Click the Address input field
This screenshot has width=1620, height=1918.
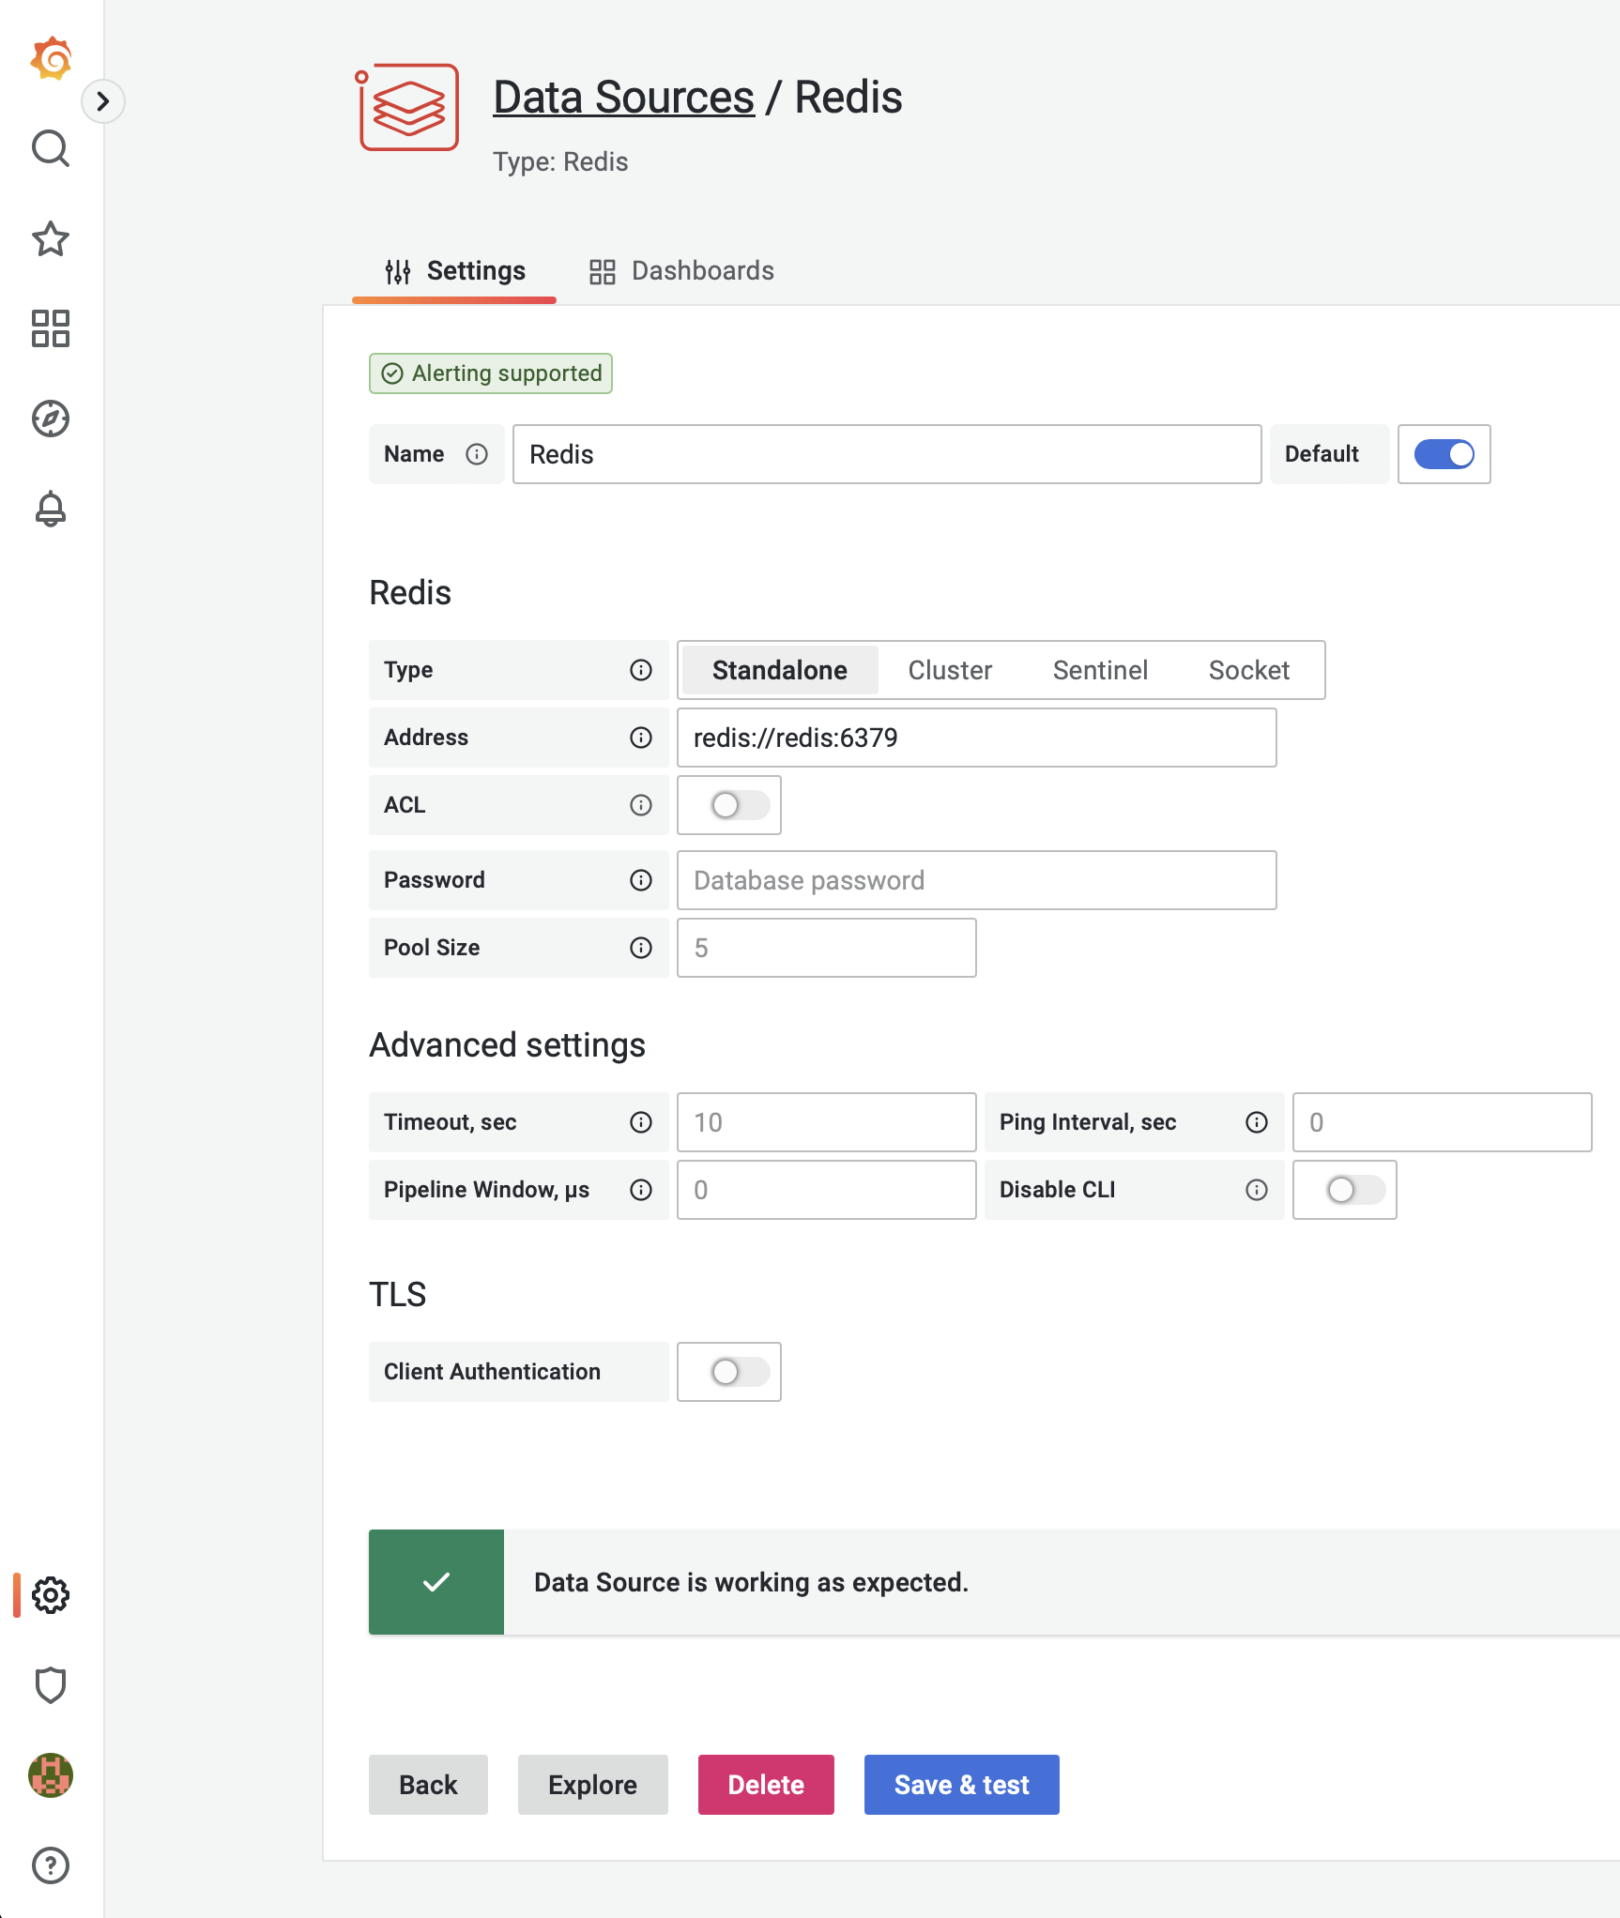tap(977, 738)
